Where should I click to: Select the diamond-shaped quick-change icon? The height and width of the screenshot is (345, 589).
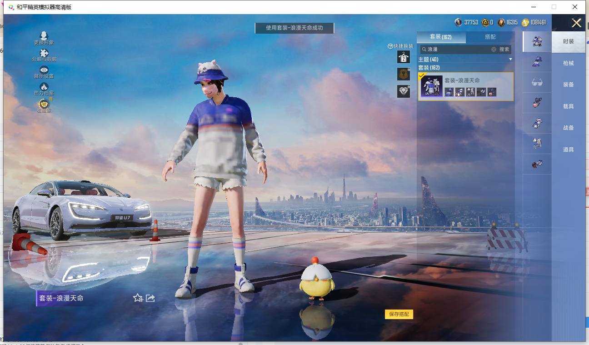tap(404, 91)
